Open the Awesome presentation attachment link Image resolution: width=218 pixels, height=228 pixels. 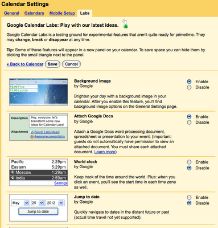click(50, 137)
